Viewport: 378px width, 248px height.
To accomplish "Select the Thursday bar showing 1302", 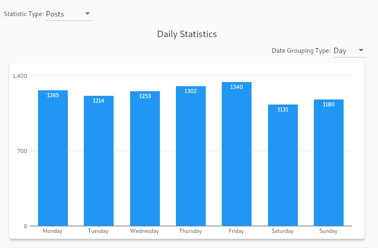I will (x=191, y=156).
